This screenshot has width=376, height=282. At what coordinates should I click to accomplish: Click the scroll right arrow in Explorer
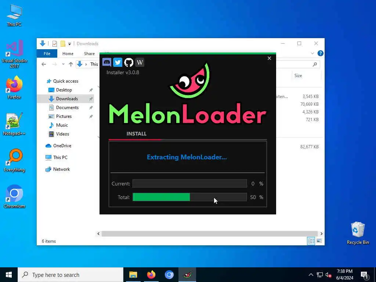321,234
